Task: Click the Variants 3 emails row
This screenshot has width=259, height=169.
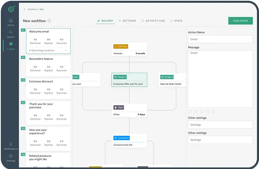Action: point(129,53)
